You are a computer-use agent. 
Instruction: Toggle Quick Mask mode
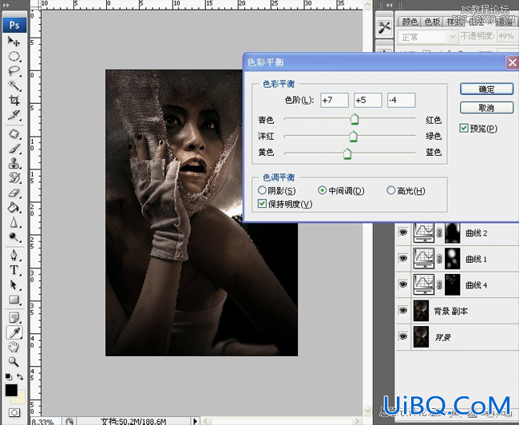[x=14, y=412]
